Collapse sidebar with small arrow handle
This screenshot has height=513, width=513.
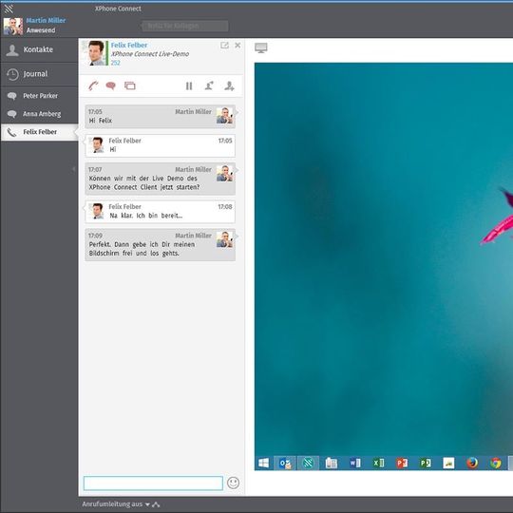tap(73, 169)
